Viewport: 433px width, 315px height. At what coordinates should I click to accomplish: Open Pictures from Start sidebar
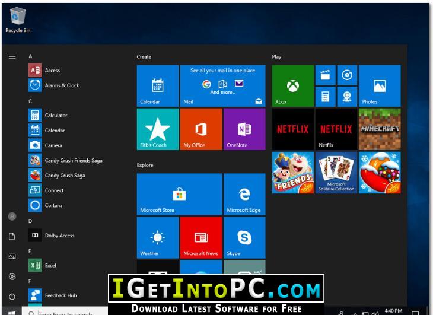tap(12, 256)
